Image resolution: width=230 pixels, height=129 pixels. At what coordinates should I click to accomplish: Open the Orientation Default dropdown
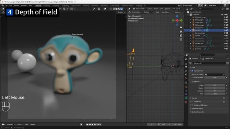[148, 12]
